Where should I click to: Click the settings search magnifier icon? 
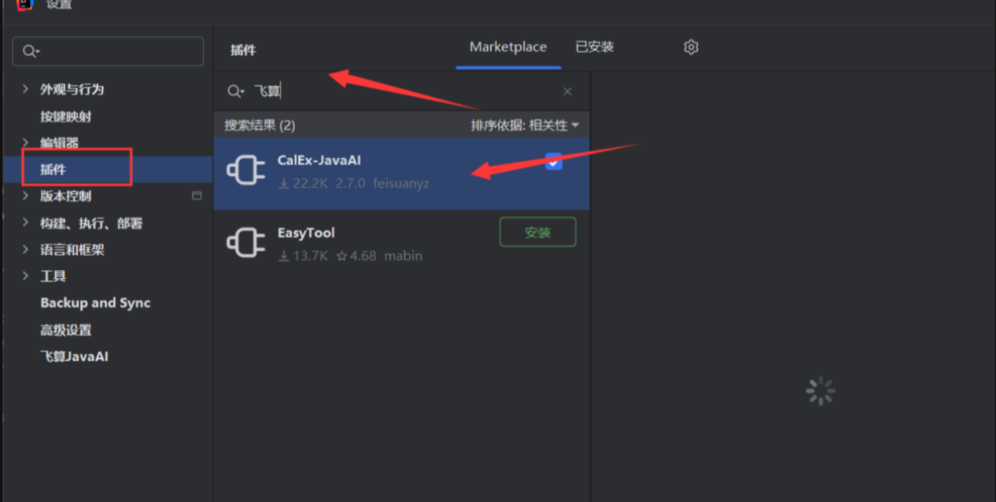pos(31,52)
